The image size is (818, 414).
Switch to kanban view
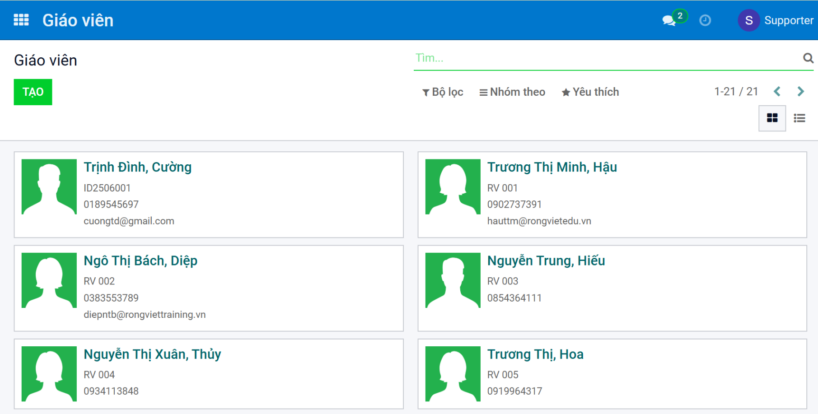click(x=772, y=118)
